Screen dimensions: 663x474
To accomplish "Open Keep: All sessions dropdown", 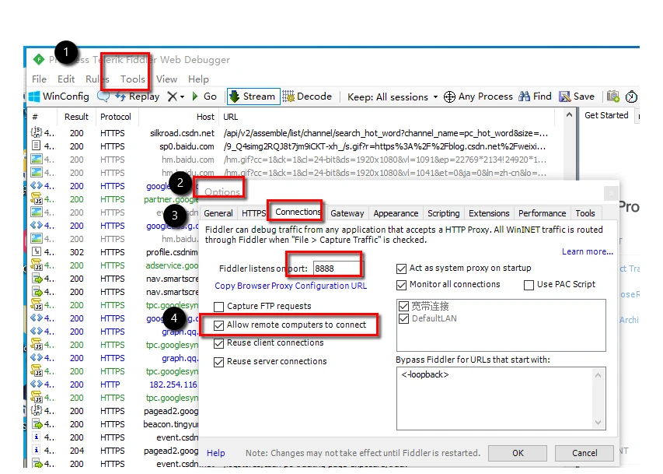I will pyautogui.click(x=393, y=97).
